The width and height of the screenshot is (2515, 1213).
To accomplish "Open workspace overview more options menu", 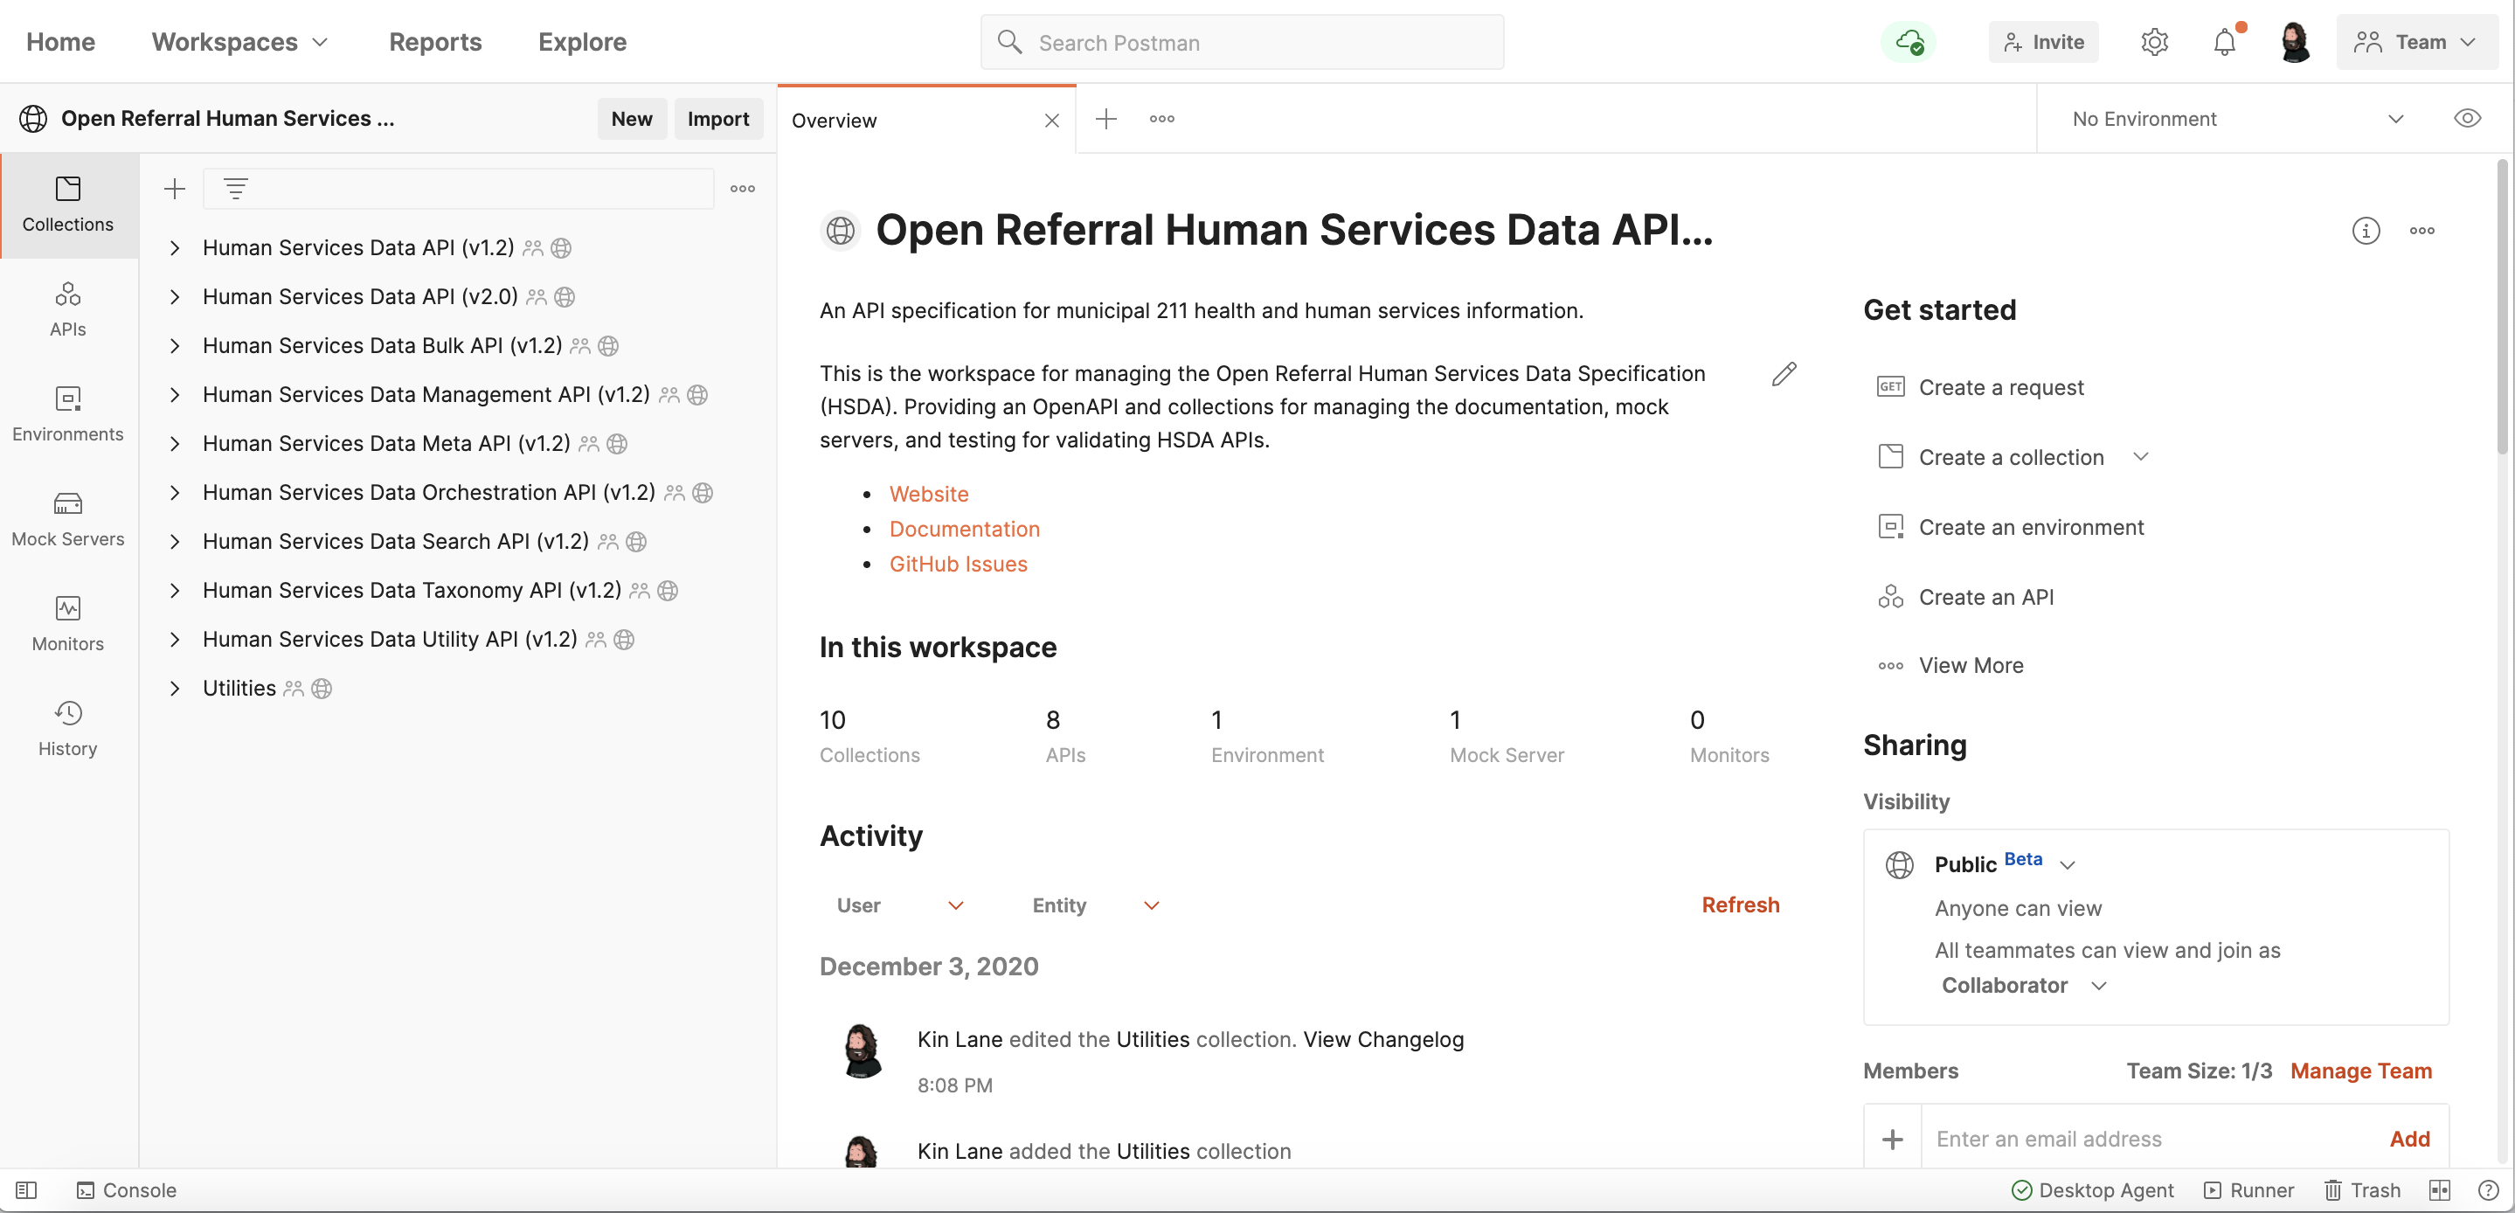I will coord(2421,231).
